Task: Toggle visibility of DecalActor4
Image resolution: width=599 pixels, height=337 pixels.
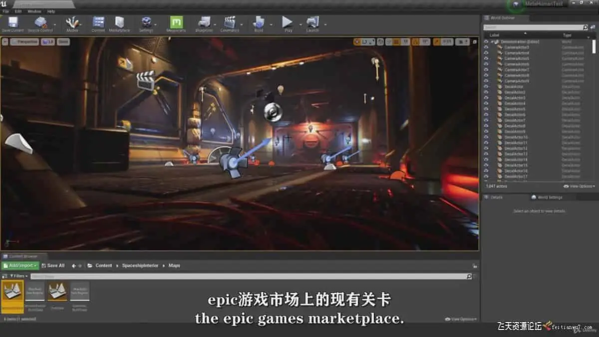Action: (486, 103)
